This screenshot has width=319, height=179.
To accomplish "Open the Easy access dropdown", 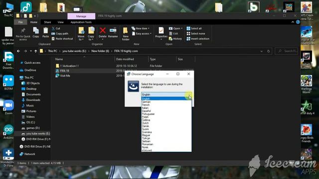I will [x=142, y=33].
